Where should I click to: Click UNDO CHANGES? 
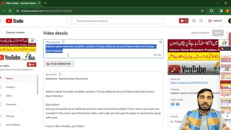(200, 33)
